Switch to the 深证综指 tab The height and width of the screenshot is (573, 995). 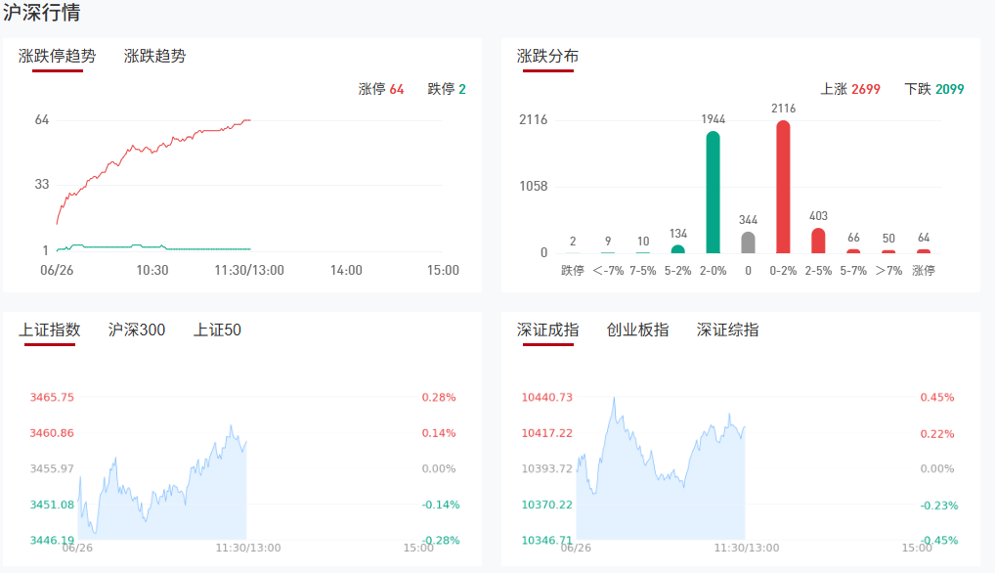coord(727,330)
